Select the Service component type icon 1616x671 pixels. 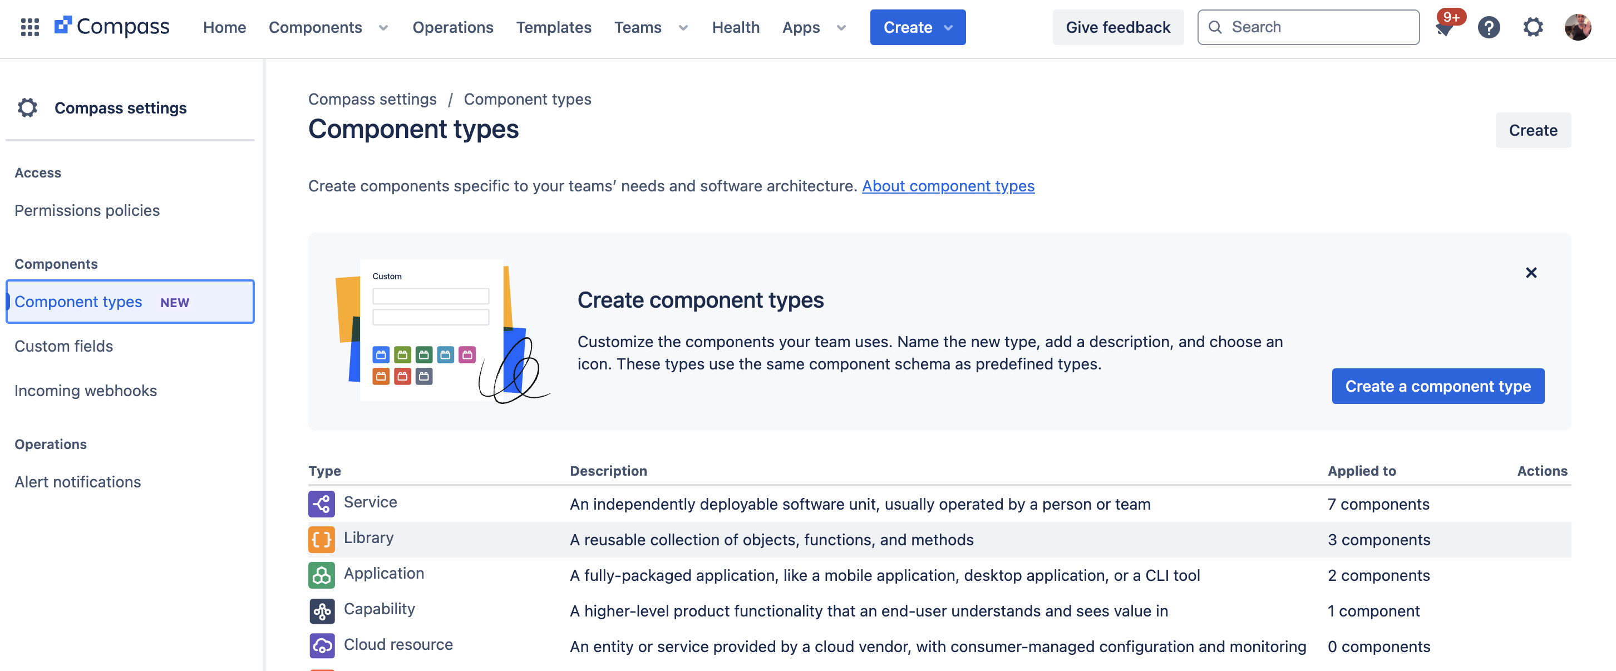coord(321,503)
